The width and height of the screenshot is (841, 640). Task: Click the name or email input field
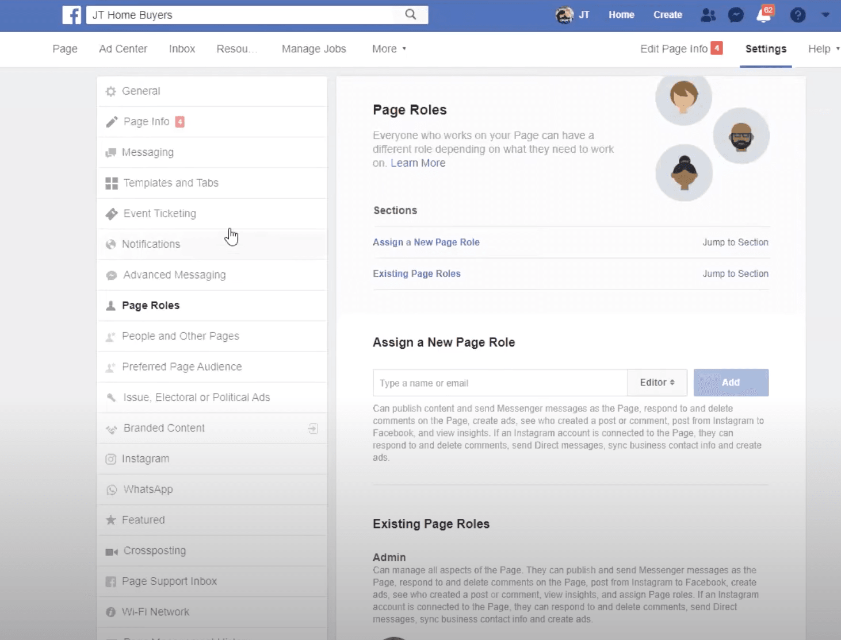point(500,383)
